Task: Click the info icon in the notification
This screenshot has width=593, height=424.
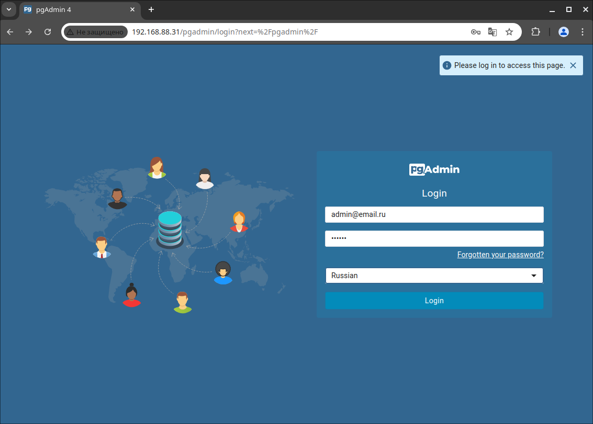Action: 446,65
